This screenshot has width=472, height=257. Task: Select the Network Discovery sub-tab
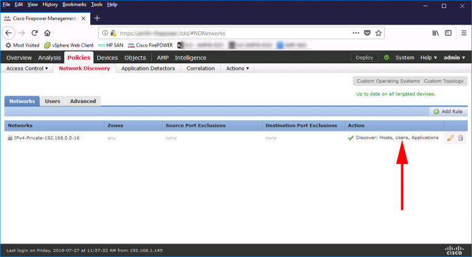tap(84, 68)
